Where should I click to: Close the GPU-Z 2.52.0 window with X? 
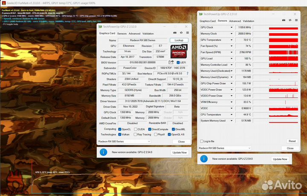pos(186,26)
